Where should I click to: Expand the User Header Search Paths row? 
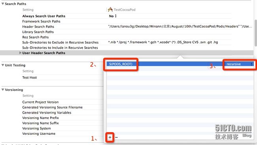(x=20, y=53)
